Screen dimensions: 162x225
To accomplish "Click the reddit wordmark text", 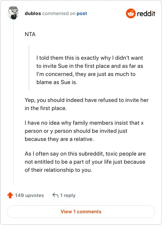I will (x=146, y=14).
